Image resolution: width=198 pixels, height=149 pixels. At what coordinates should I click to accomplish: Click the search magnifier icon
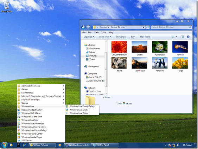190,27
